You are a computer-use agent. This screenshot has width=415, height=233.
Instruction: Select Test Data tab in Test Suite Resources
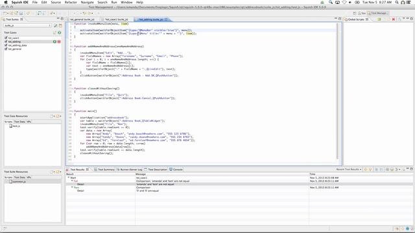(19, 177)
